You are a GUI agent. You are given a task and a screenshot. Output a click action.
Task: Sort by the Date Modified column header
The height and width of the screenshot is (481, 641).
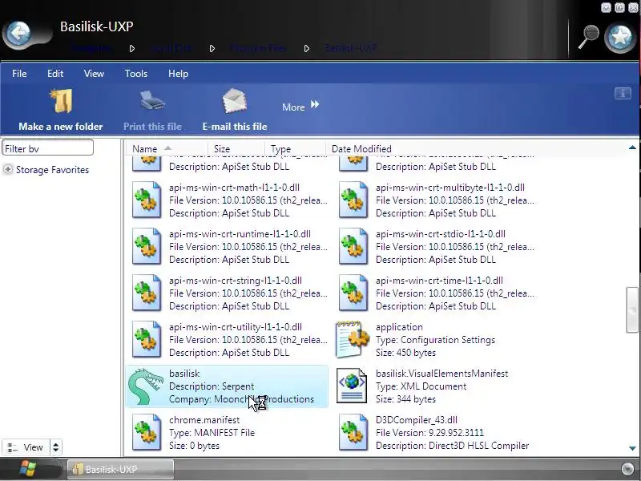point(361,149)
